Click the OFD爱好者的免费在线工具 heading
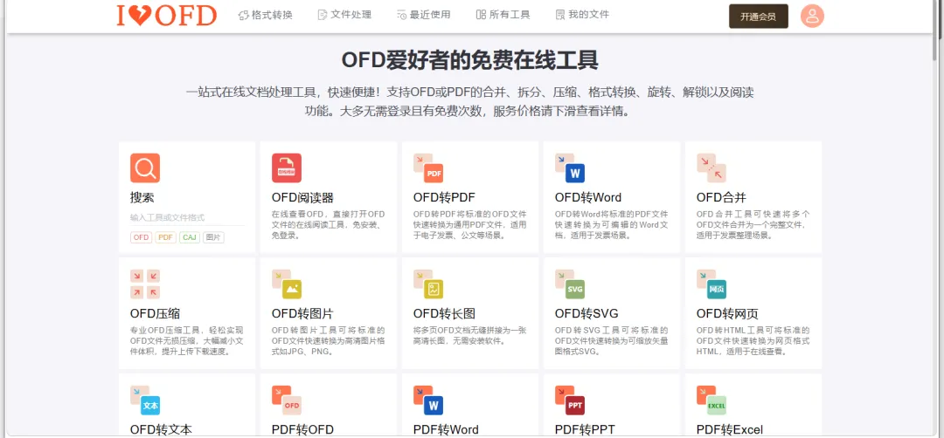944x438 pixels. (470, 60)
